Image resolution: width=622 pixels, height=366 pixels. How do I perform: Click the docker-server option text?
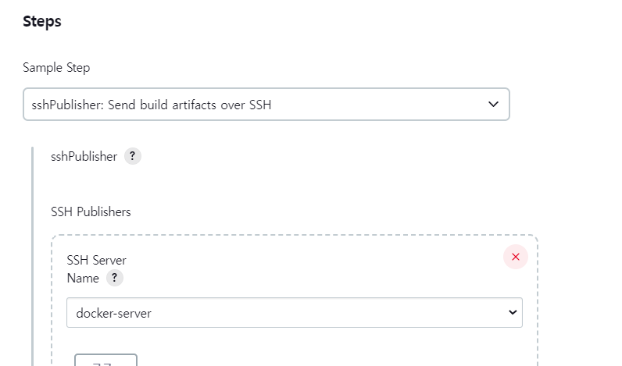tap(114, 313)
